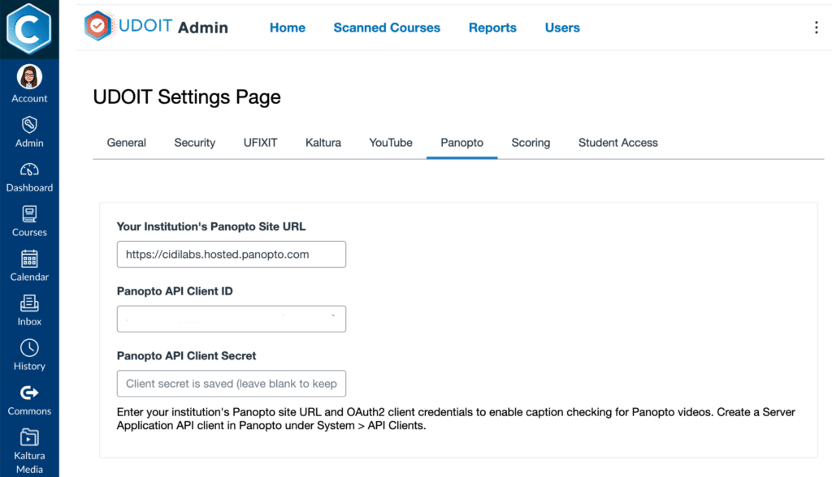Open Scanned Courses page
Image resolution: width=832 pixels, height=477 pixels.
[387, 28]
